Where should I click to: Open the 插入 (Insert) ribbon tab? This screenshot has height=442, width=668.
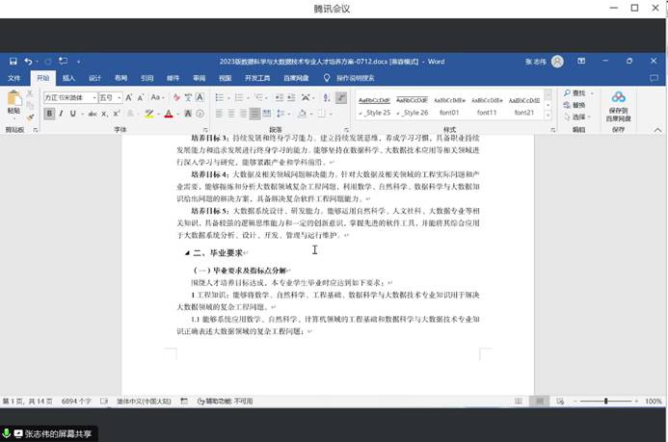pos(68,78)
